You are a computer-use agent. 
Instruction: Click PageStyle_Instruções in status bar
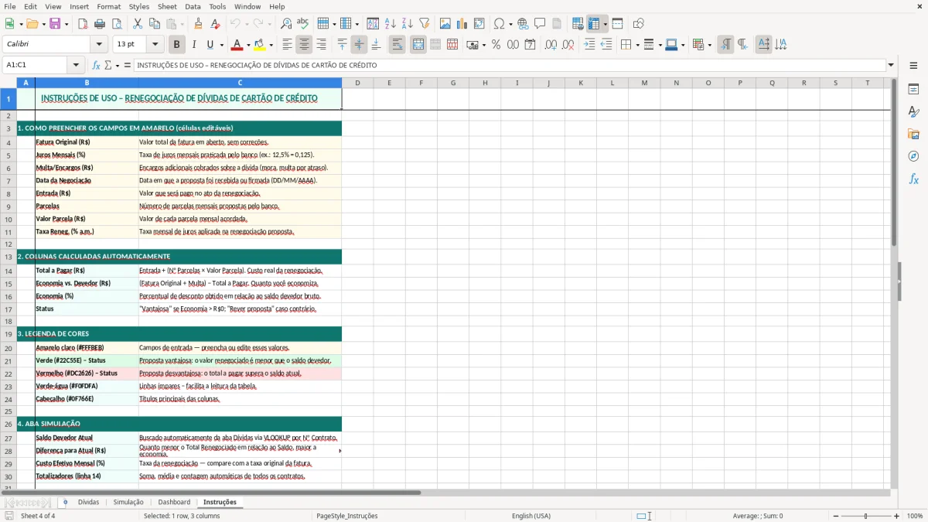[x=347, y=516]
